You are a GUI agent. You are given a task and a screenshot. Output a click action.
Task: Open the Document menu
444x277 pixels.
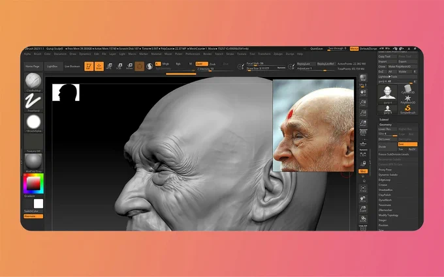click(60, 53)
